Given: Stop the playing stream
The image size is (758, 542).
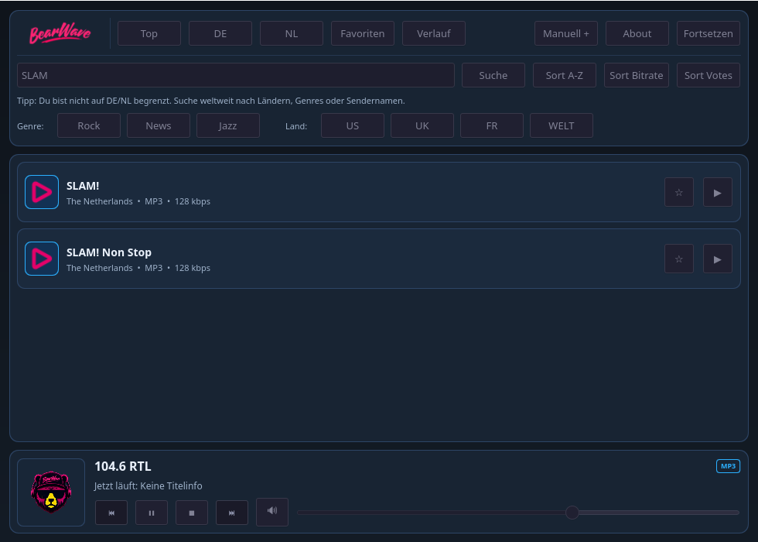Looking at the screenshot, I should tap(192, 513).
